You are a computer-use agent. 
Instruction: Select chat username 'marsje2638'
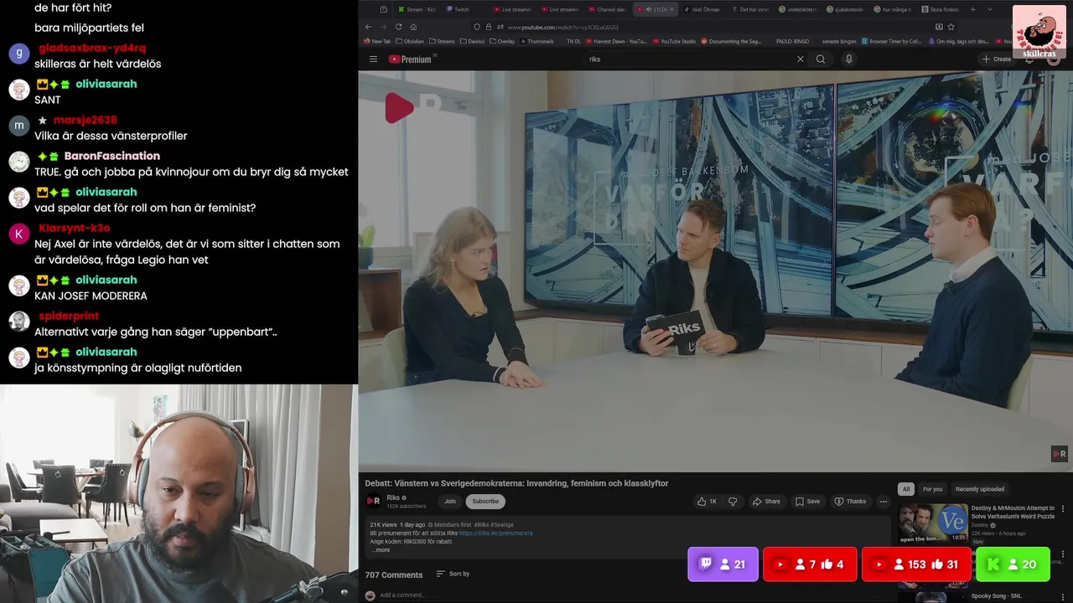click(85, 120)
